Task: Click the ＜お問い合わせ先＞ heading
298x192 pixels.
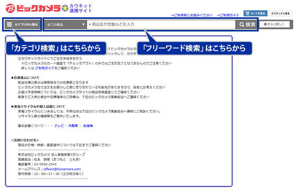Action: [x=25, y=140]
